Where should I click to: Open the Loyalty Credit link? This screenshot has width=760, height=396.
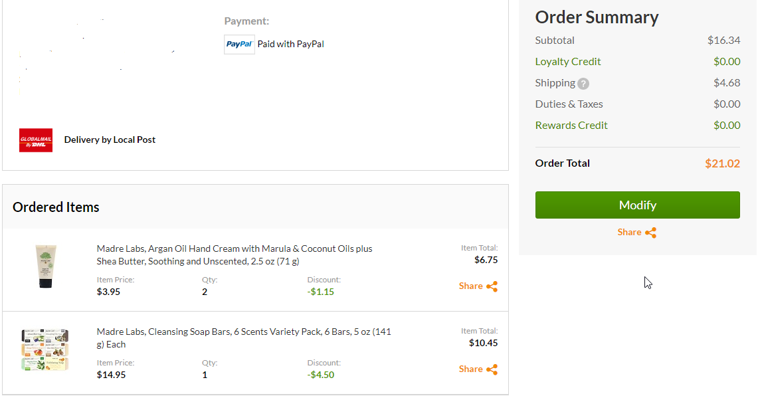click(568, 62)
